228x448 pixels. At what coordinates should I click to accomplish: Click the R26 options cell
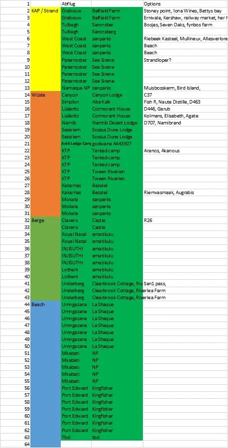[x=185, y=221]
